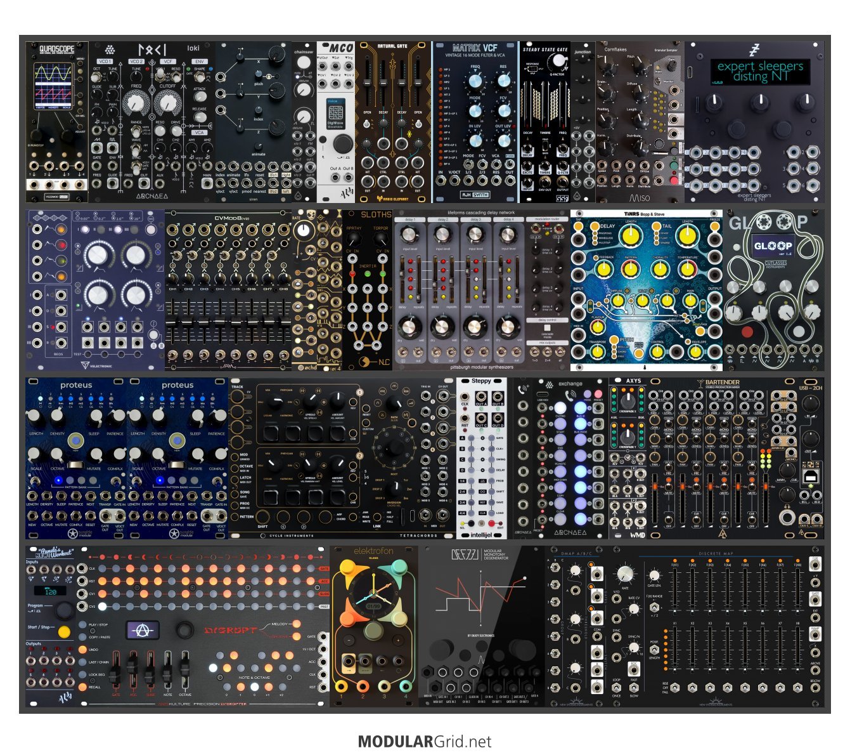Select the SLOTHS module

(x=368, y=291)
